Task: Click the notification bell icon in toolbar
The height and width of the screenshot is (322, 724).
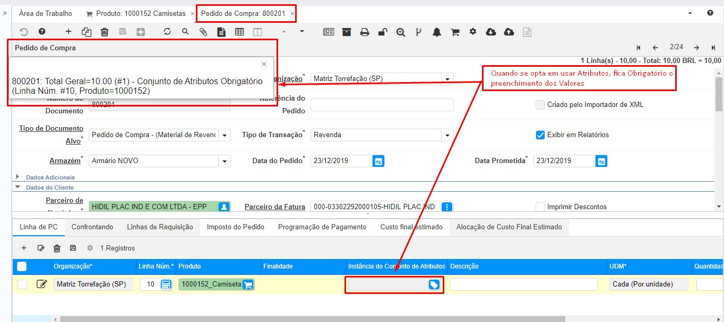Action: point(437,32)
